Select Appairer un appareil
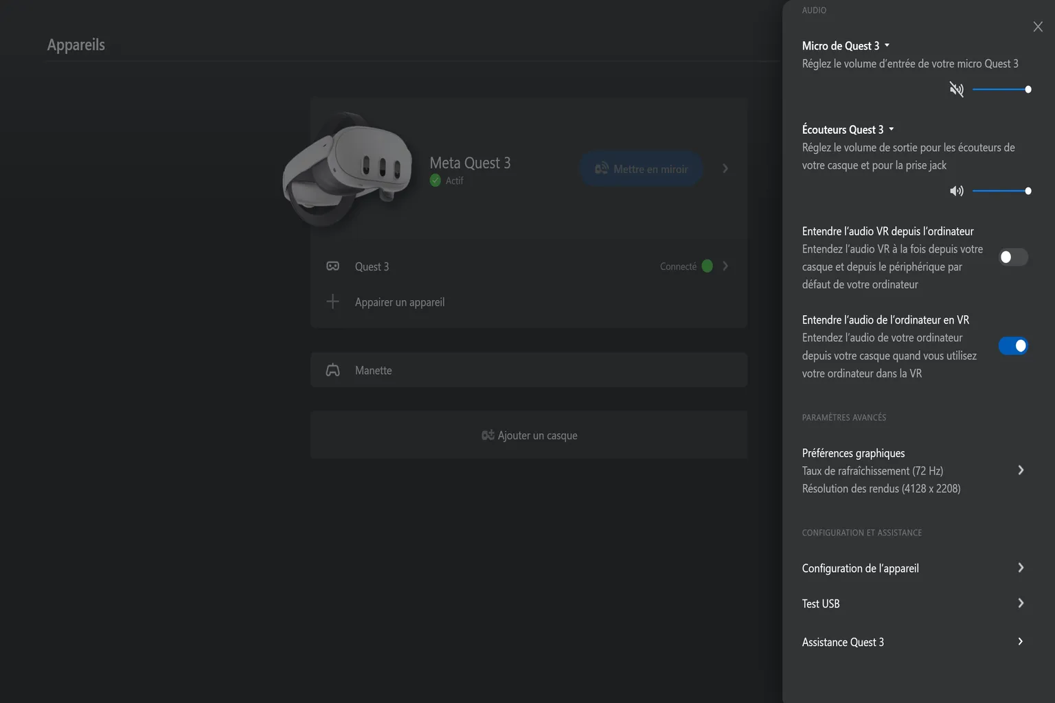The width and height of the screenshot is (1055, 703). 400,302
